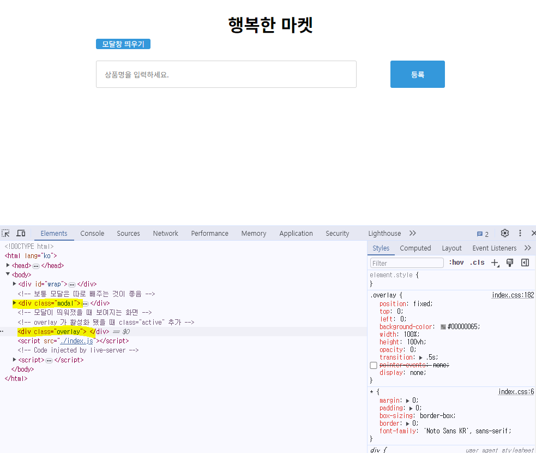536x453 pixels.
Task: Expand the div id="wrap" node
Action: click(14, 284)
